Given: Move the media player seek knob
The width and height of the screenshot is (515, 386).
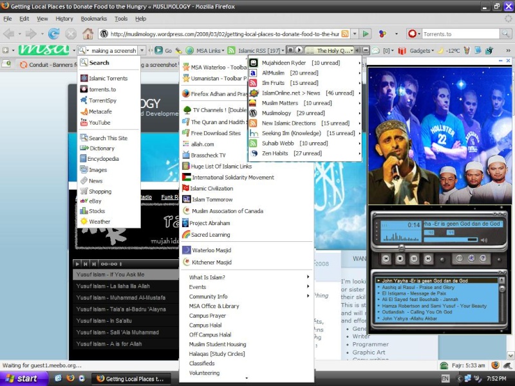Looking at the screenshot, I should click(x=401, y=246).
